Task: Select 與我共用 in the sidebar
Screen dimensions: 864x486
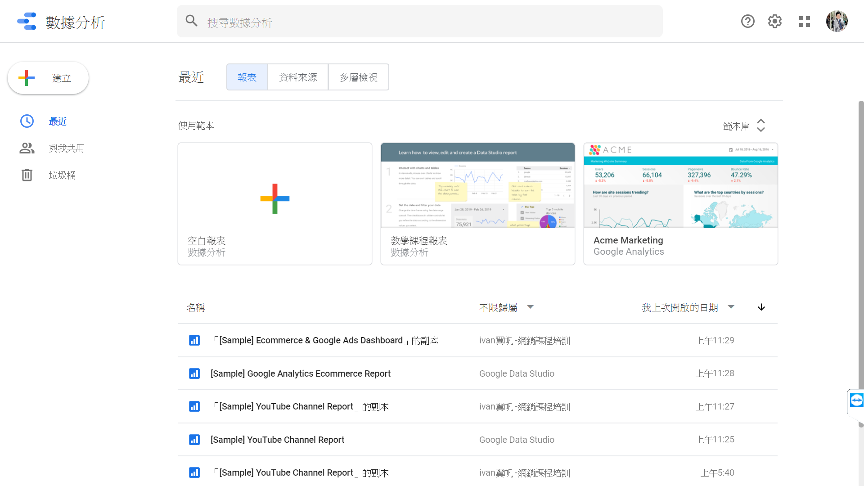Action: pyautogui.click(x=67, y=148)
